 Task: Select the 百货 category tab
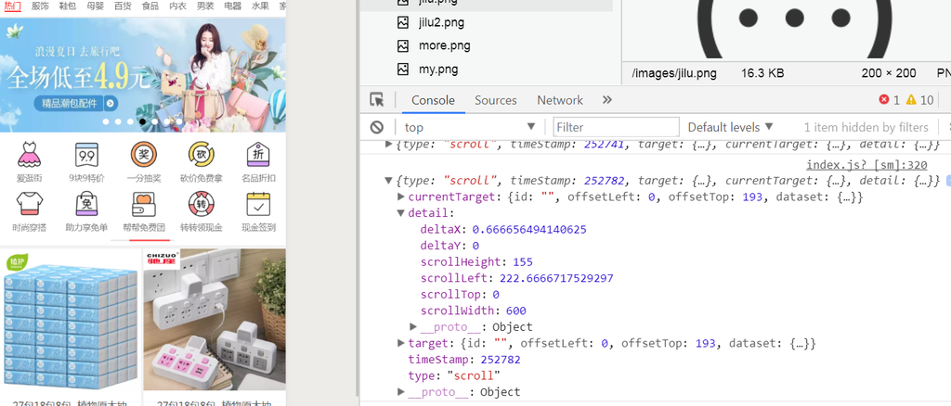tap(123, 6)
